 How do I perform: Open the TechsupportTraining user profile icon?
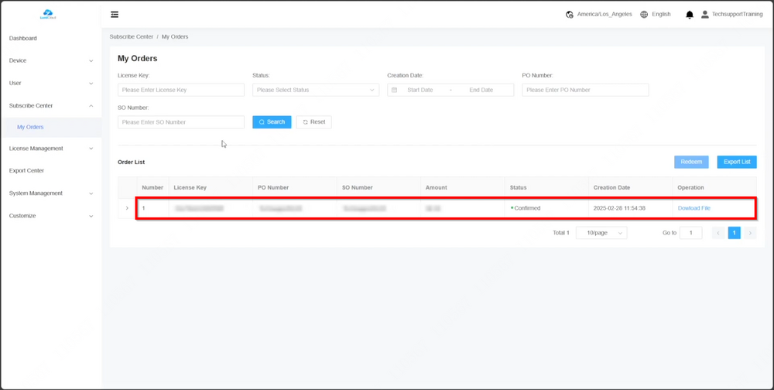(705, 15)
